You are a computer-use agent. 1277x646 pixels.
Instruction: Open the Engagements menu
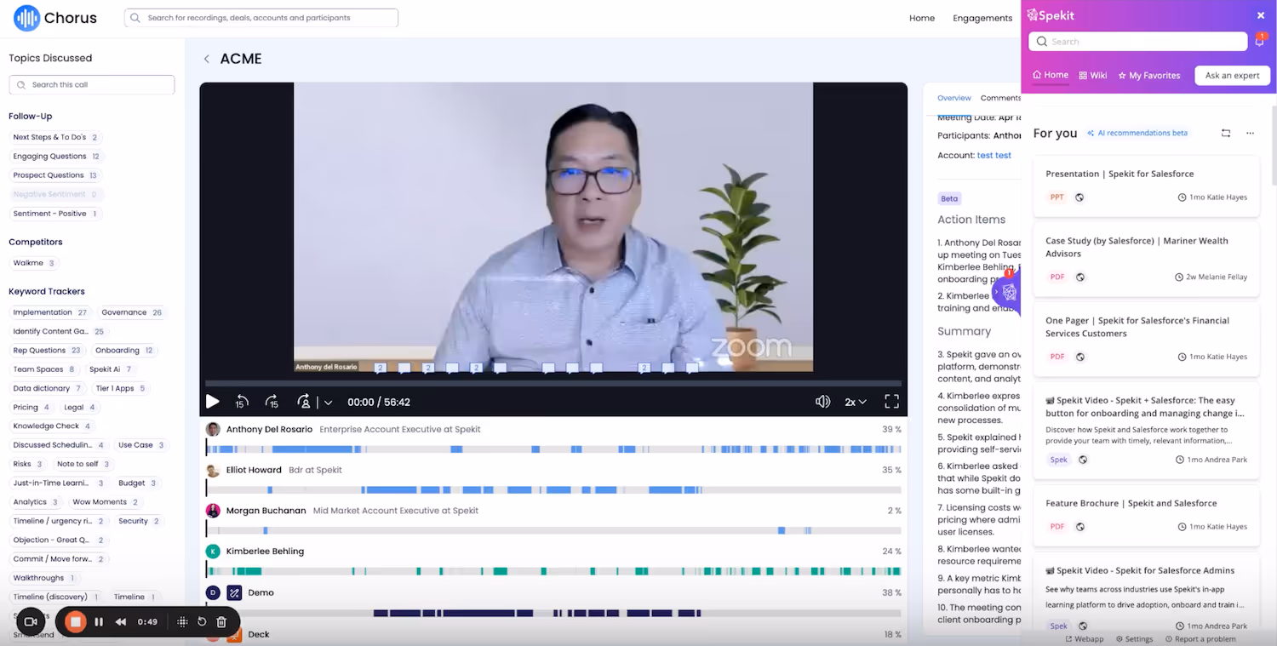[982, 18]
